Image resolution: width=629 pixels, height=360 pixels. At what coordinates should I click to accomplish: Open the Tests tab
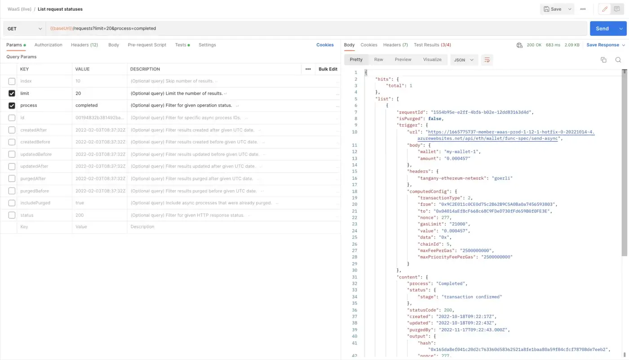pyautogui.click(x=182, y=45)
